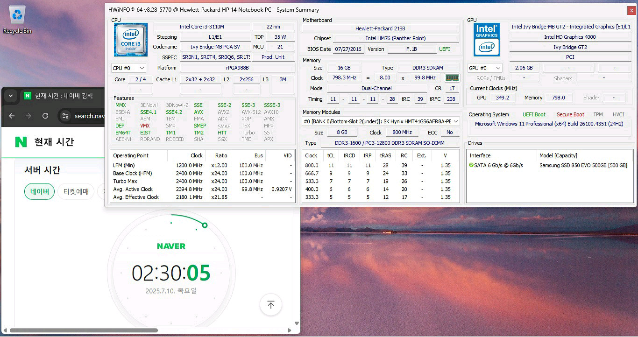Click the GPU clock value 349.2
638x337 pixels.
503,98
